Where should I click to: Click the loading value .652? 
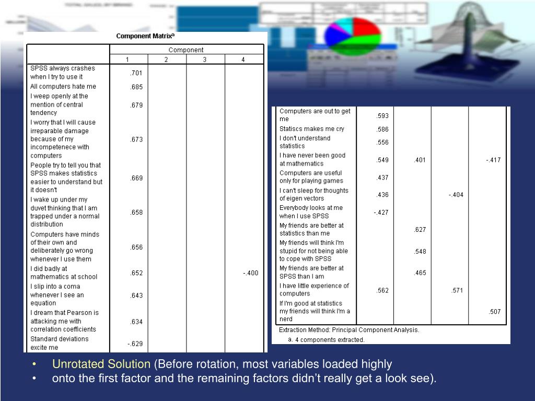pyautogui.click(x=136, y=273)
